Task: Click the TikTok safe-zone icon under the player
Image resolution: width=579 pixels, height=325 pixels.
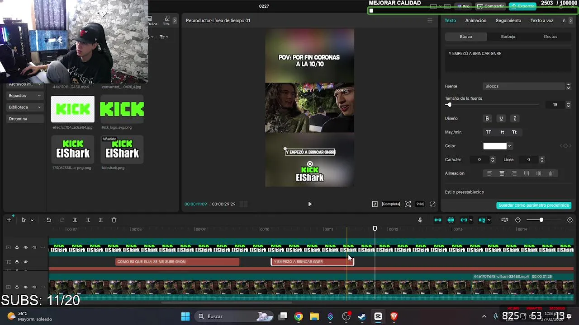Action: point(375,204)
